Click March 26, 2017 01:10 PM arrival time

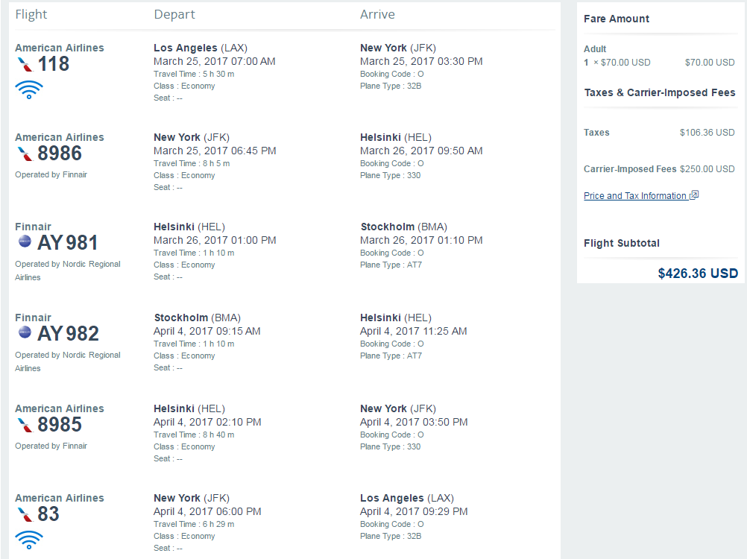click(x=421, y=241)
